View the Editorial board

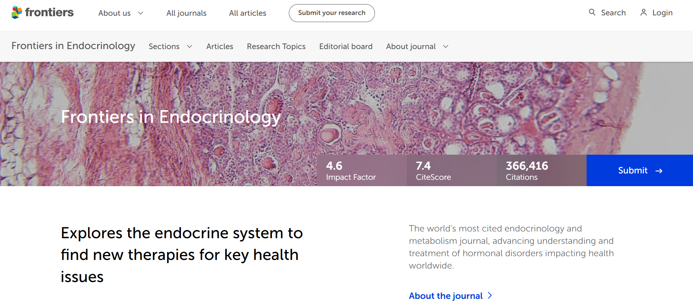[x=346, y=46]
